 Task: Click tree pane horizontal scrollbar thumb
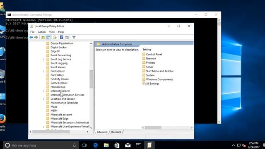[51, 132]
